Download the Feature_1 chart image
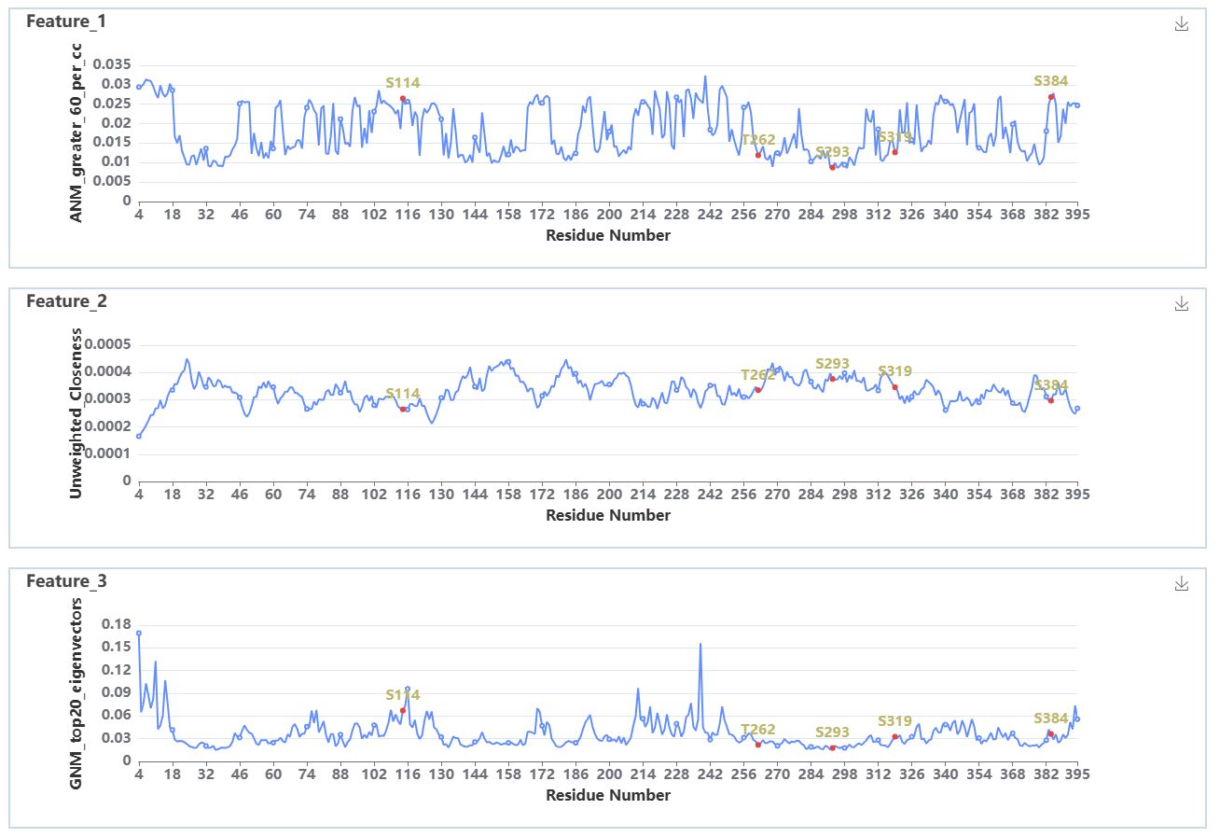 1182,24
